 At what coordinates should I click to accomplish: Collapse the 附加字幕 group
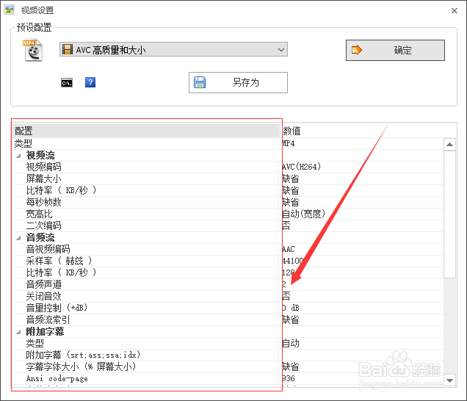pyautogui.click(x=18, y=332)
